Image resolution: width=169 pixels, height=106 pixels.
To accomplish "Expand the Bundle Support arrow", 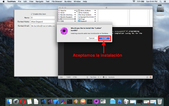I will 75,17.
